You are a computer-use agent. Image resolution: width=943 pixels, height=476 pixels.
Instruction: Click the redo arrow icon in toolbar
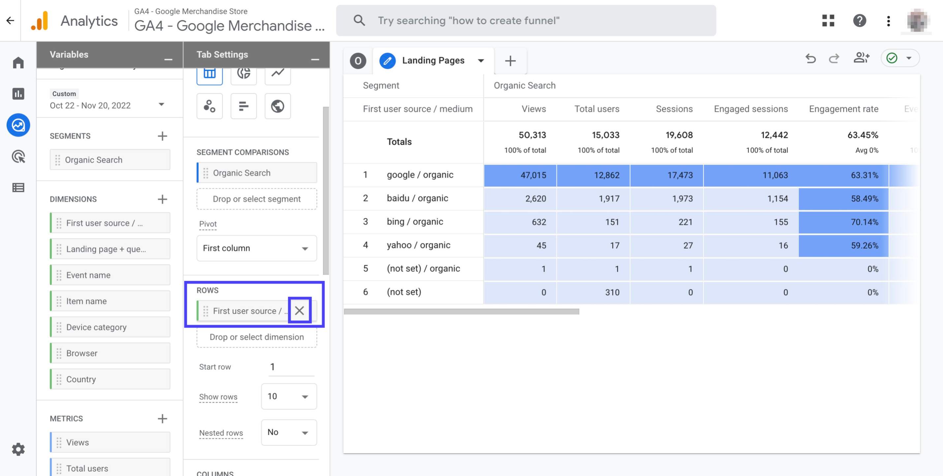click(x=833, y=58)
